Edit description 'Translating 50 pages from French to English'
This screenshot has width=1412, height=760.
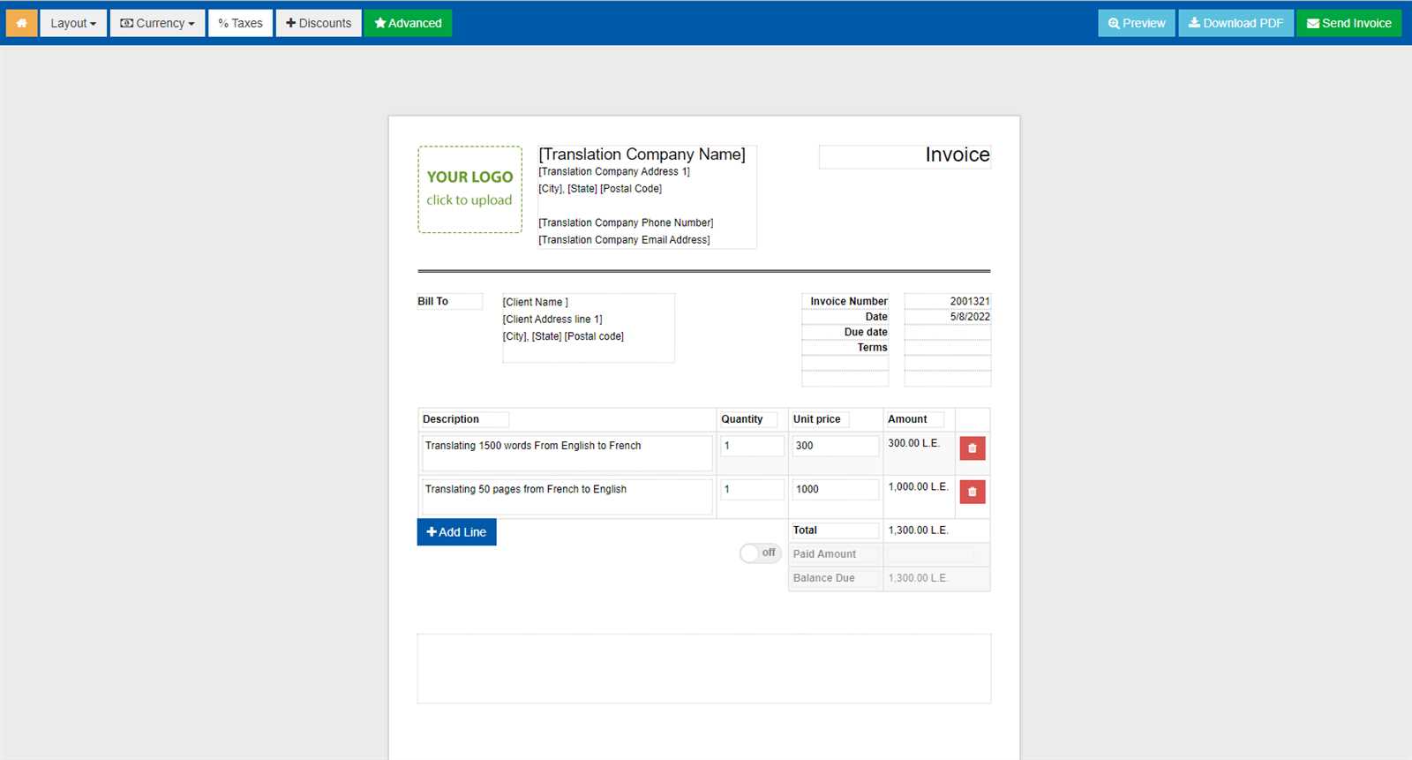[x=567, y=496]
